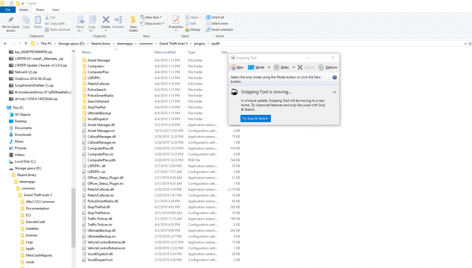Image resolution: width=472 pixels, height=268 pixels.
Task: Click Storage space (D:) breadcrumb
Action: click(x=71, y=43)
